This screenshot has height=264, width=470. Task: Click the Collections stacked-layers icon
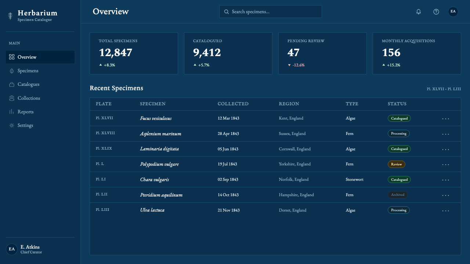click(12, 98)
